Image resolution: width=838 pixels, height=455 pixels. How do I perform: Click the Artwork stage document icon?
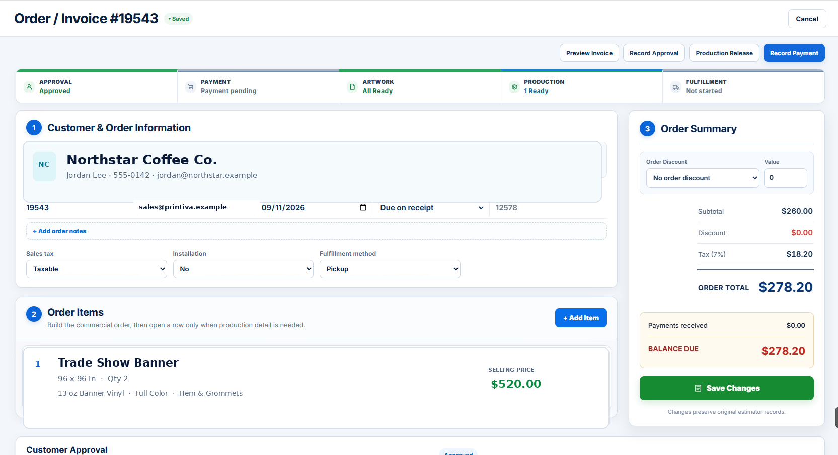352,87
